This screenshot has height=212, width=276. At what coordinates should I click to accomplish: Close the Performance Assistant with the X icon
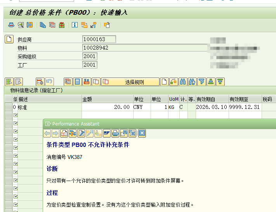click(142, 133)
